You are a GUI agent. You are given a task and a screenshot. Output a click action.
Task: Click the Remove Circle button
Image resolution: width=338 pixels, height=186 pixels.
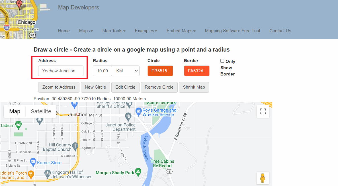click(159, 87)
